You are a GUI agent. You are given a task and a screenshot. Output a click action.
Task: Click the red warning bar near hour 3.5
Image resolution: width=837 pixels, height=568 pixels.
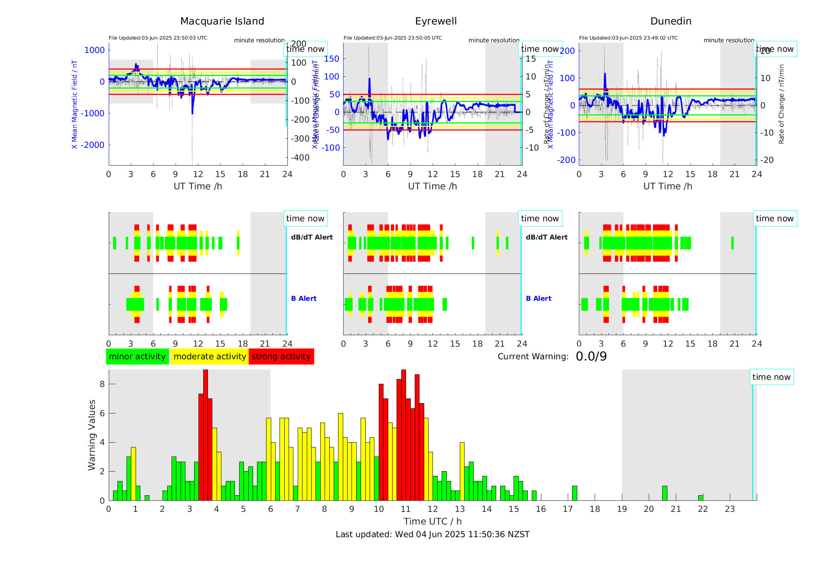point(206,435)
